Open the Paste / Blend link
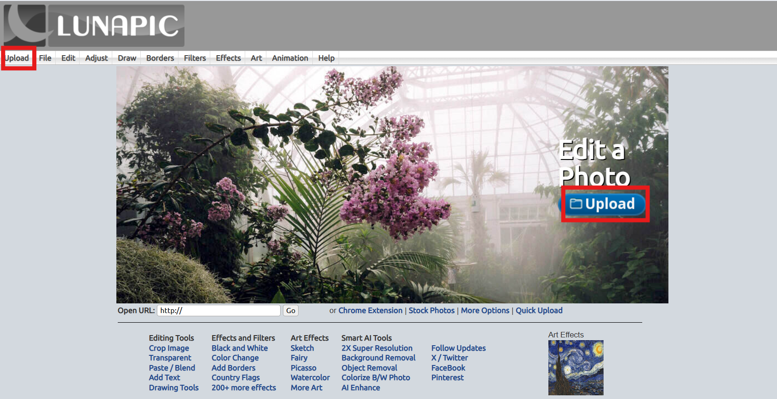Screen dimensions: 777x399 click(172, 368)
